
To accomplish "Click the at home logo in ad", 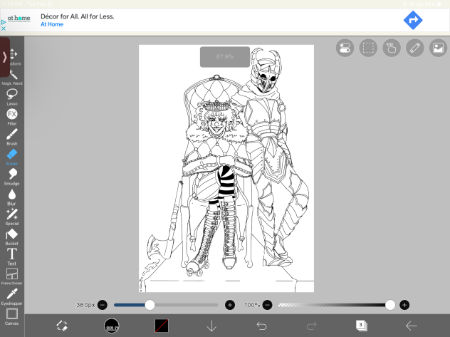I will pos(19,19).
